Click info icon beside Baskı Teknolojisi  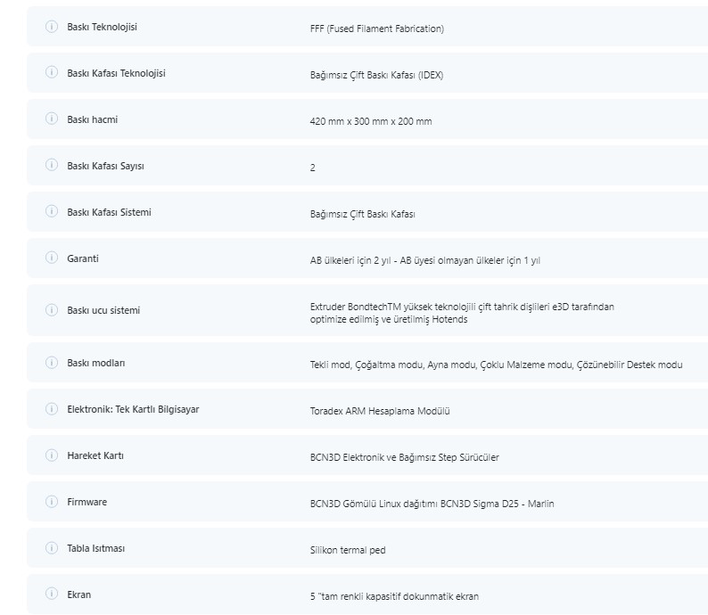(51, 27)
